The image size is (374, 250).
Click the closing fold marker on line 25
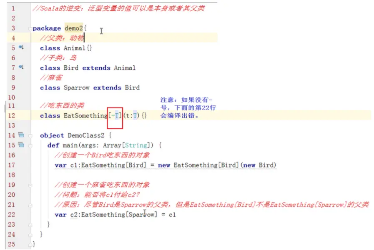click(x=30, y=245)
